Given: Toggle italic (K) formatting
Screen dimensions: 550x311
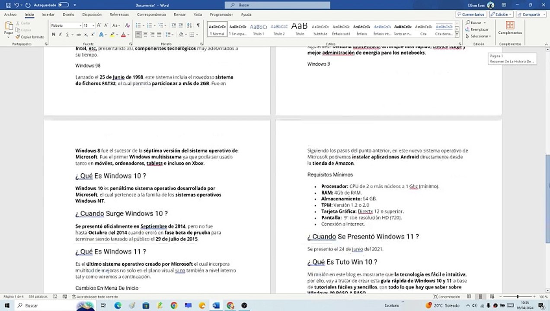Looking at the screenshot, I should pos(60,35).
